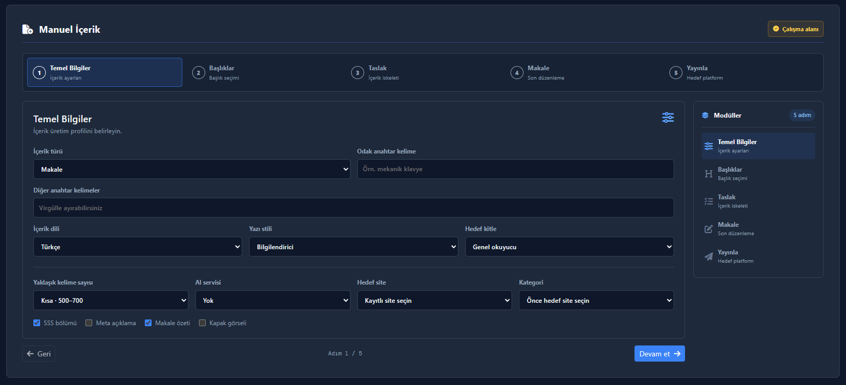Image resolution: width=846 pixels, height=385 pixels.
Task: Enable the Meta açıklama checkbox
Action: 89,323
